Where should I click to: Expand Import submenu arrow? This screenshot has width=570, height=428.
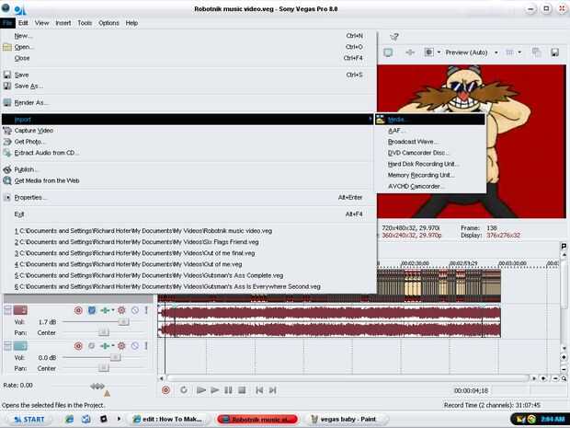click(x=370, y=119)
